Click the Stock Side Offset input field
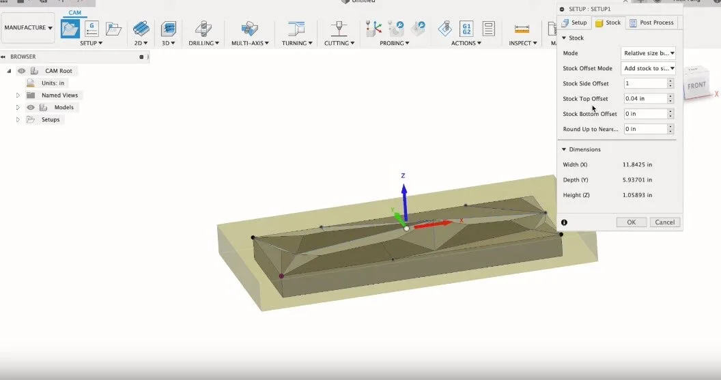 click(645, 84)
